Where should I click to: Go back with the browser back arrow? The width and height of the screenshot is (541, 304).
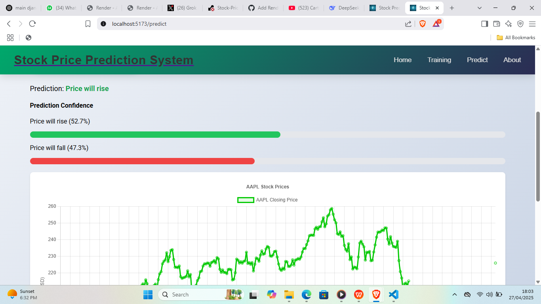[x=9, y=24]
